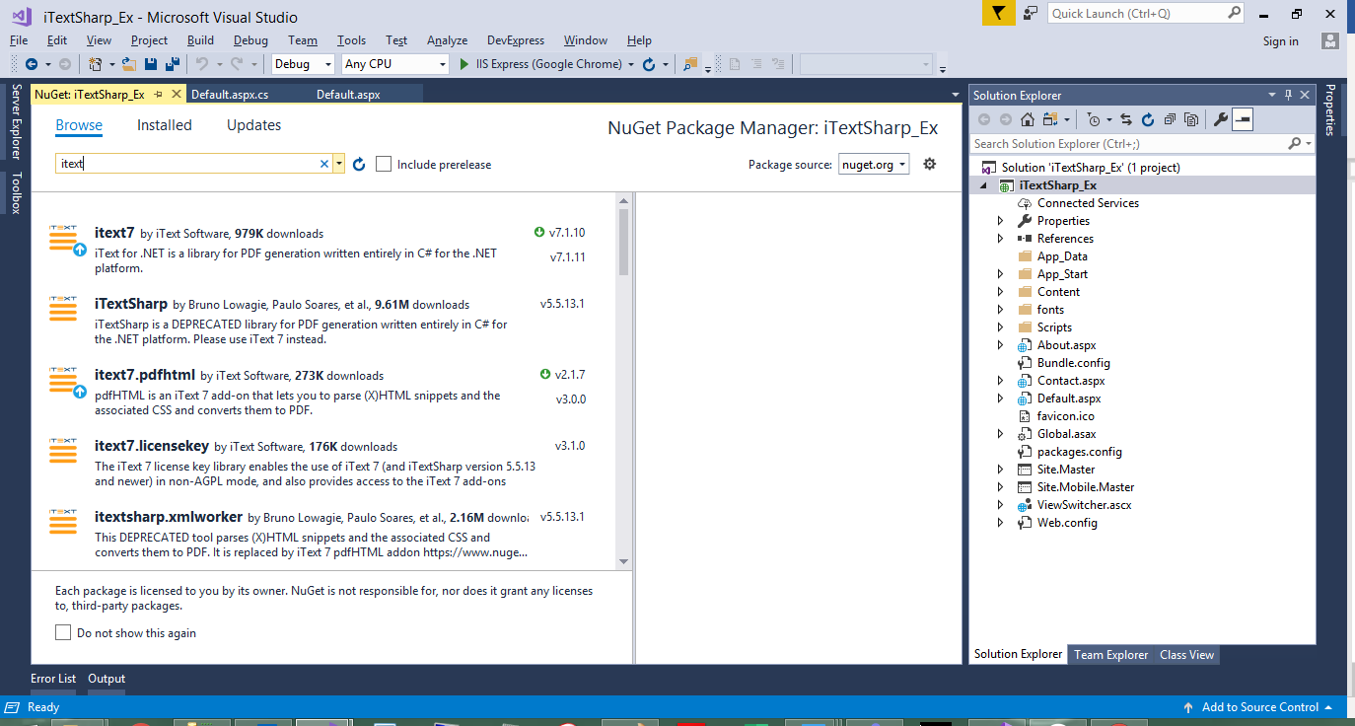Open the DevExpress menu

[516, 40]
